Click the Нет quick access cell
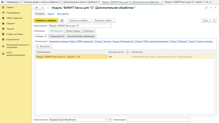Viewport: 219px width, 123px height. point(116,57)
